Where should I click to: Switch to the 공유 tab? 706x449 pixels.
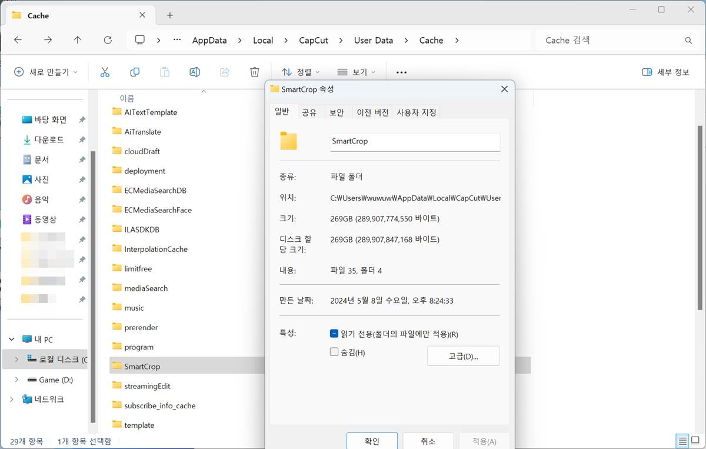point(309,112)
